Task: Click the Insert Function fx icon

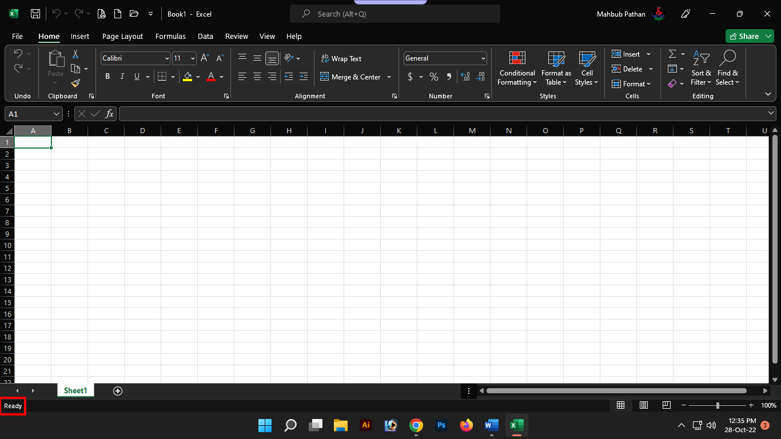Action: click(x=109, y=114)
